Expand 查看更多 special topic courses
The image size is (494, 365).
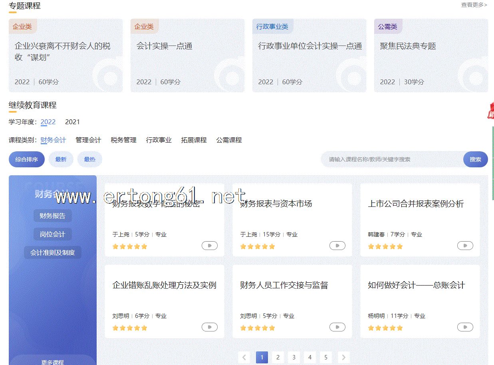click(474, 5)
